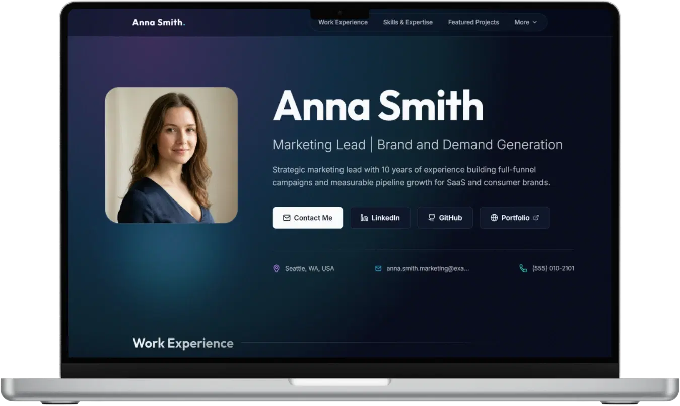The image size is (680, 406).
Task: Click the mail icon beside email address
Action: click(x=378, y=268)
